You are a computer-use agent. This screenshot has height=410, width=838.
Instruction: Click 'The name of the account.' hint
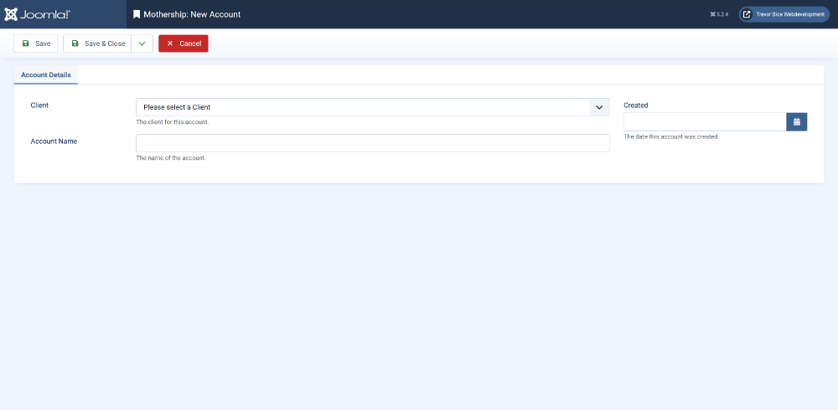[x=171, y=158]
